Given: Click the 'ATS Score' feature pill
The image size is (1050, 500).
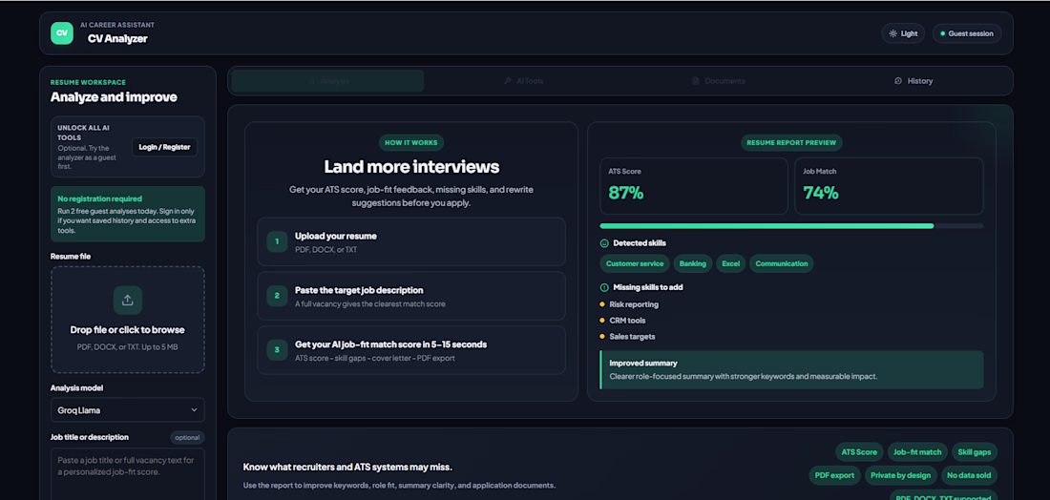Looking at the screenshot, I should 859,452.
